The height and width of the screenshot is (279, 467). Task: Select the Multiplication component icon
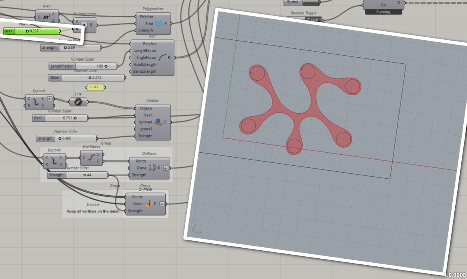click(x=84, y=25)
